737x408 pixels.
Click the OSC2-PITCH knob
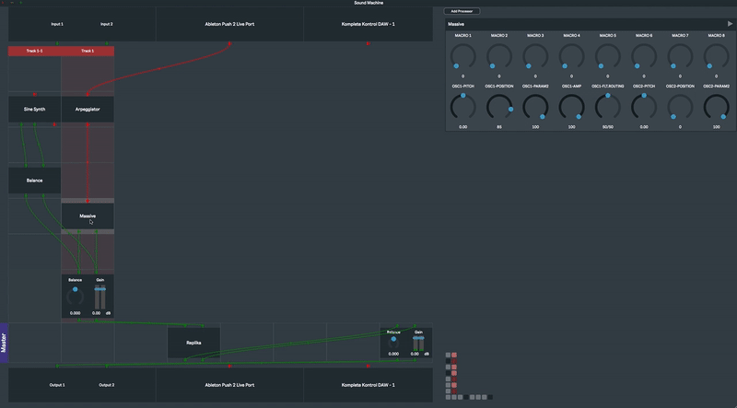[644, 107]
